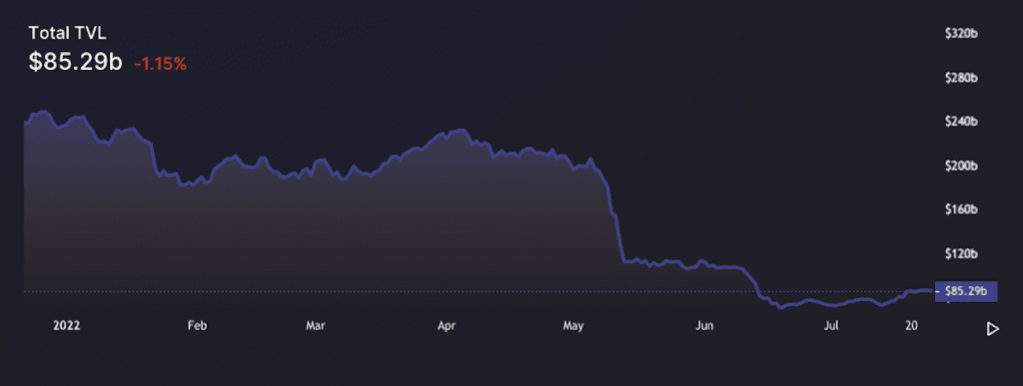The height and width of the screenshot is (386, 1023).
Task: Click the Mar label on the time axis
Action: click(x=316, y=325)
